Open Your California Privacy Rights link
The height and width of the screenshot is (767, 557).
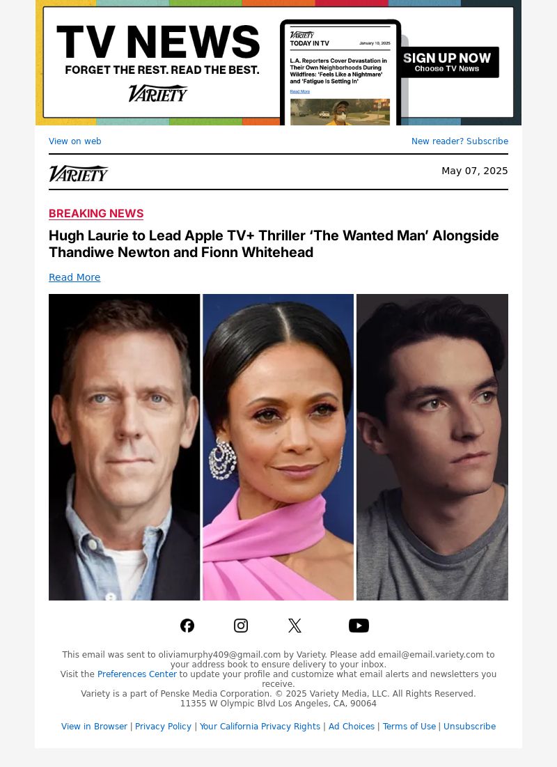coord(260,727)
